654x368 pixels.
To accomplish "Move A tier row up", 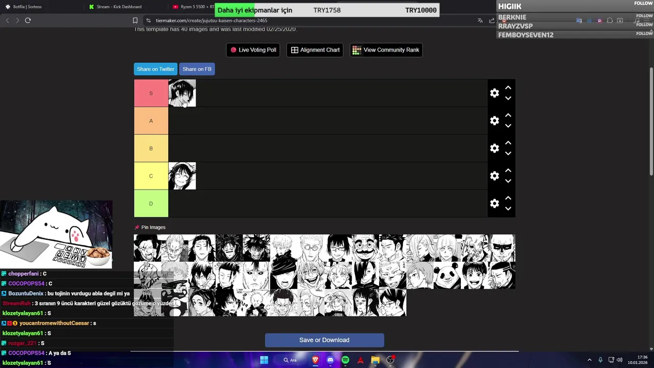I will click(508, 116).
